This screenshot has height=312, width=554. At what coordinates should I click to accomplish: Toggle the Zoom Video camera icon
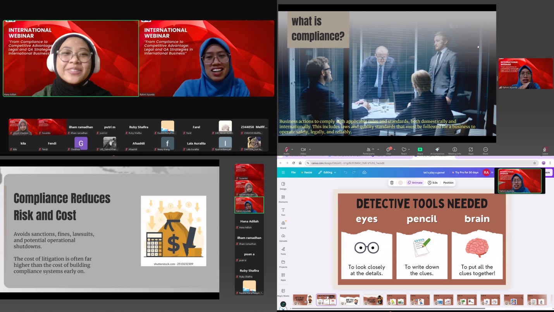pyautogui.click(x=303, y=150)
